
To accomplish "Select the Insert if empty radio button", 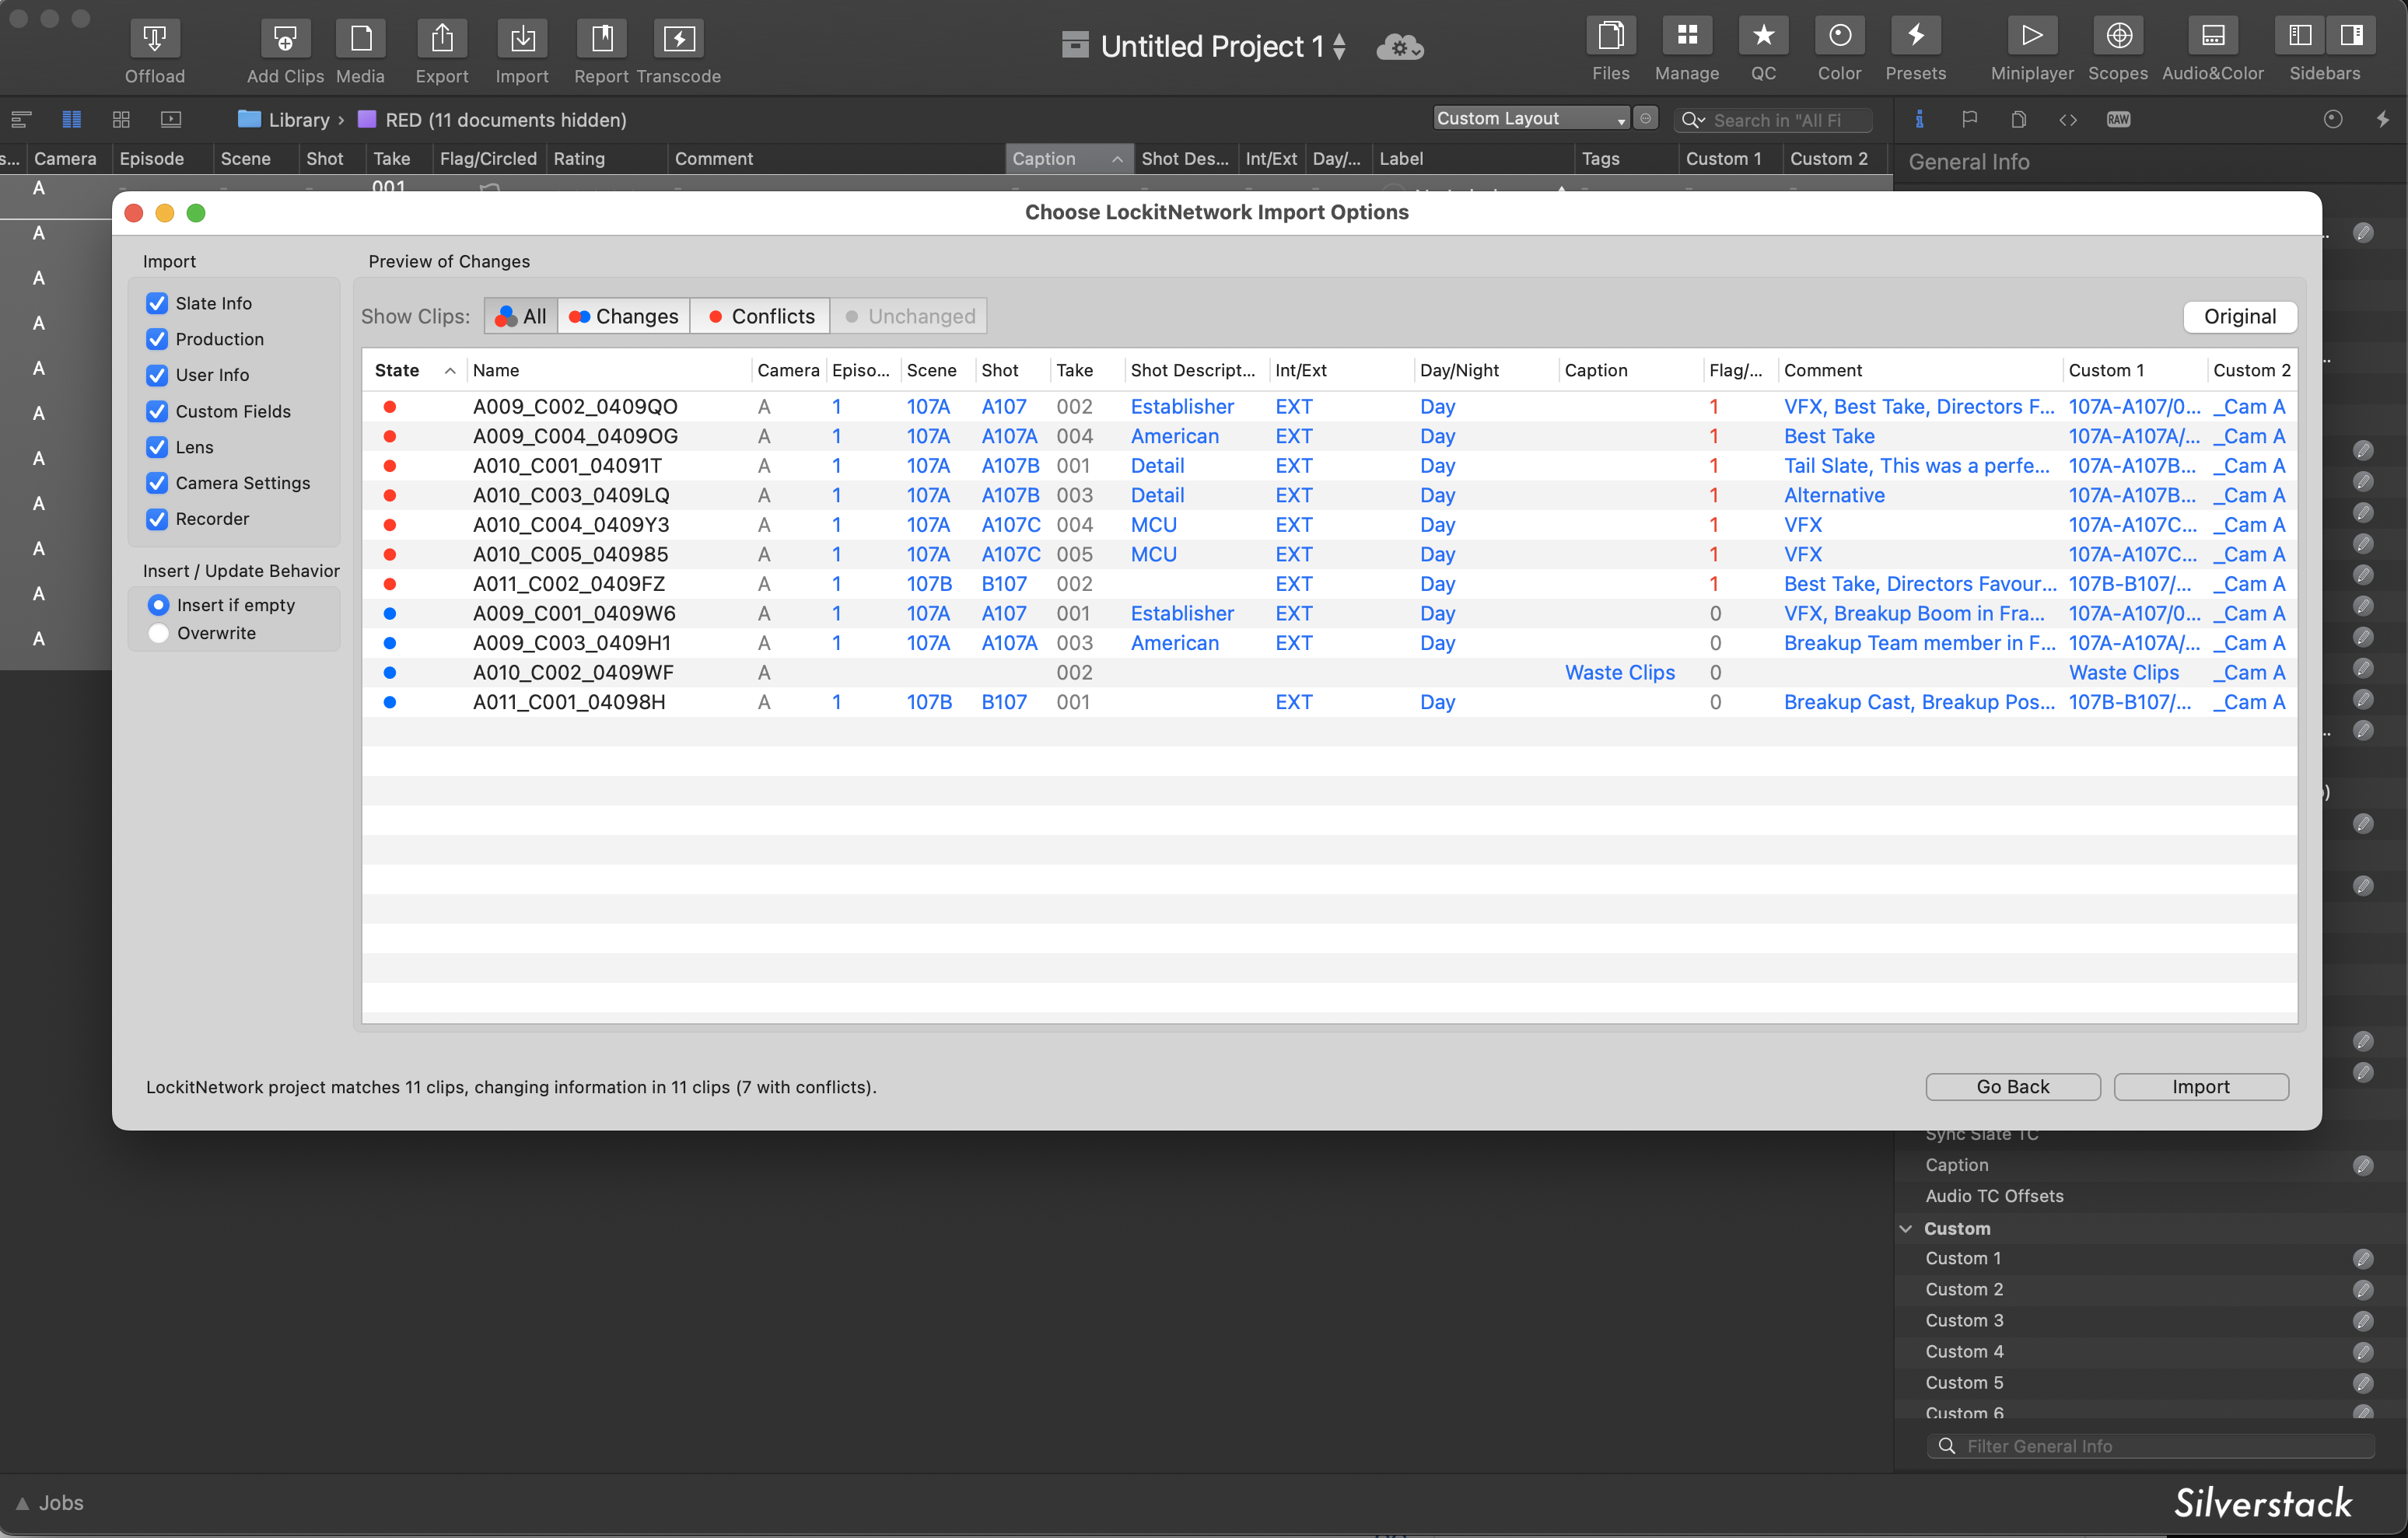I will [x=158, y=605].
